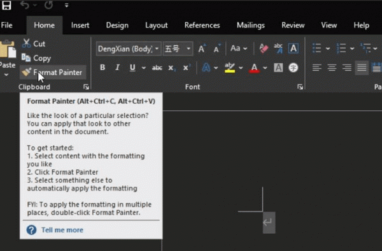Image resolution: width=382 pixels, height=251 pixels.
Task: Align text right
Action: click(347, 68)
